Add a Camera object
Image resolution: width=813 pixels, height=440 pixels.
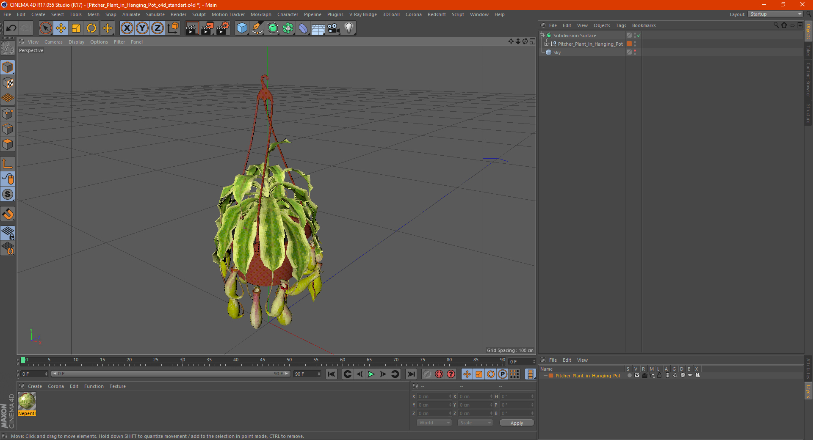coord(334,28)
